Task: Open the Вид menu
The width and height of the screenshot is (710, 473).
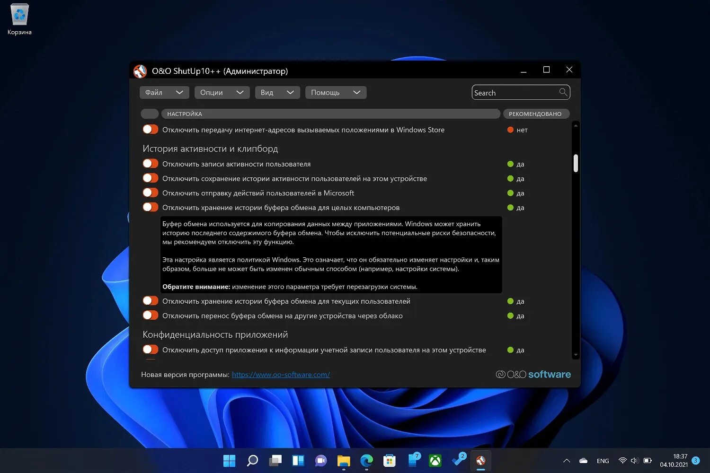Action: point(277,93)
